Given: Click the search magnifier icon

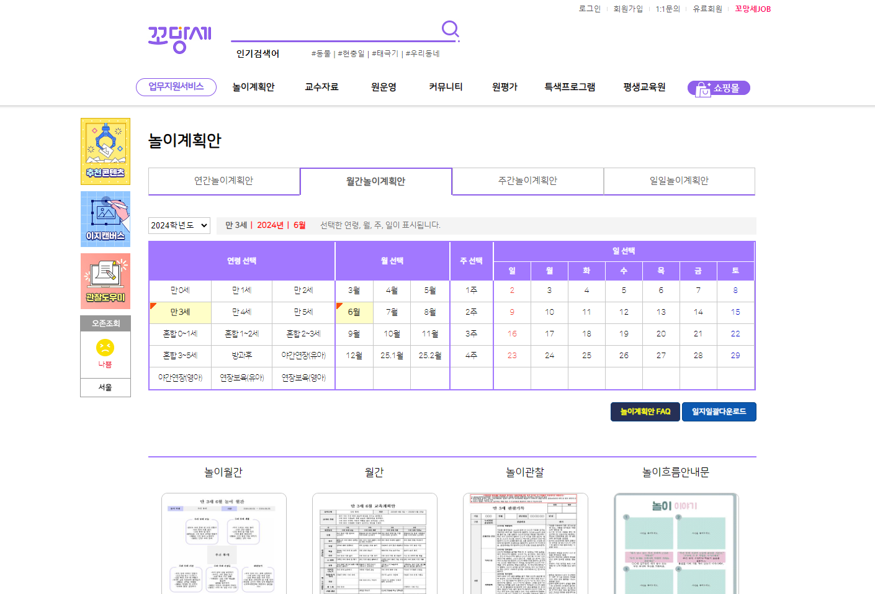Looking at the screenshot, I should (451, 29).
